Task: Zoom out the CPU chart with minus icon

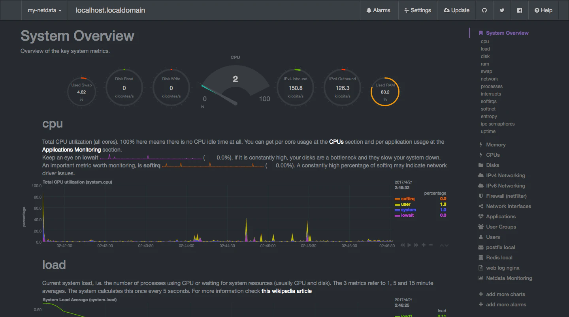Action: click(431, 245)
